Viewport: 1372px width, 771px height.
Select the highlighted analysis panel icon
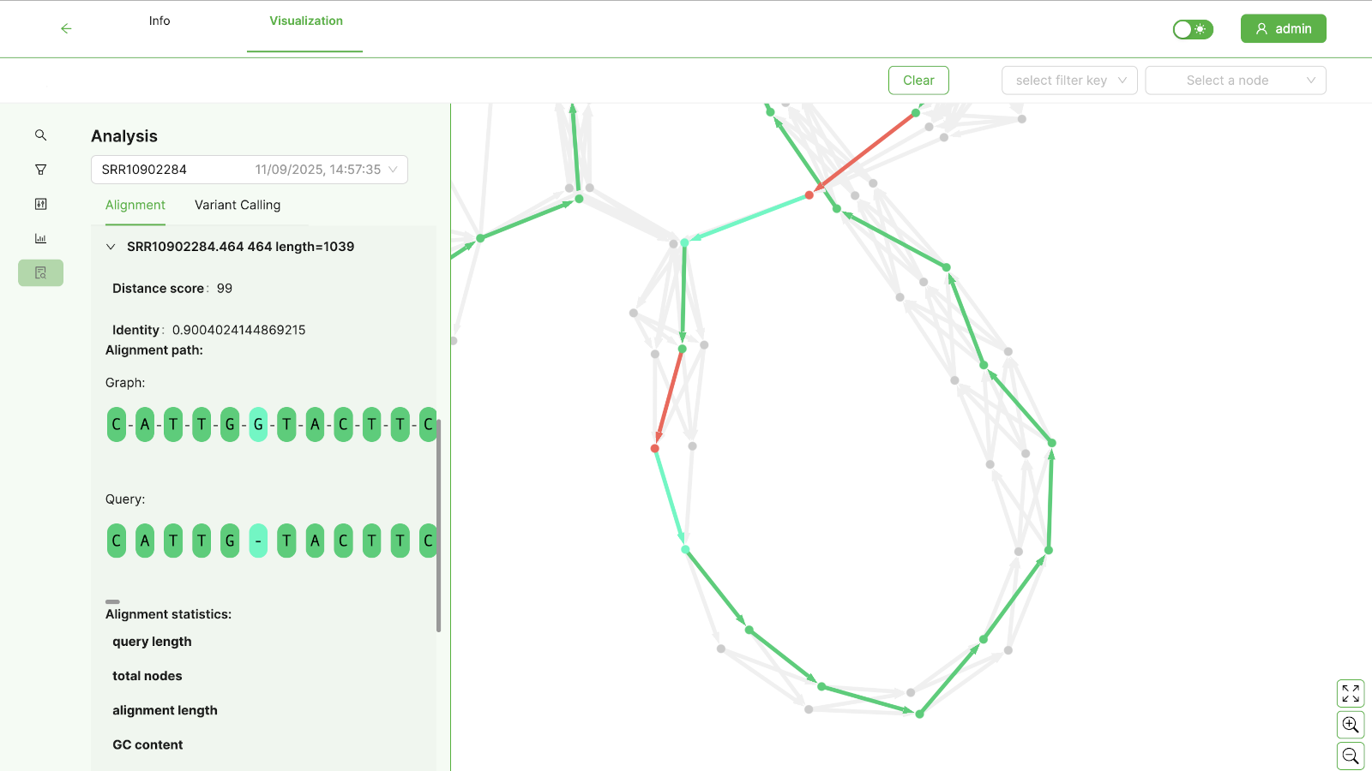[x=40, y=272]
